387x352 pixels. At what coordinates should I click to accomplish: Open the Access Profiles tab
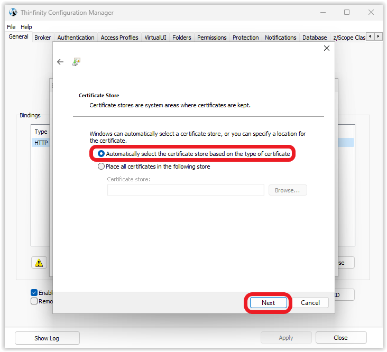[x=119, y=38]
